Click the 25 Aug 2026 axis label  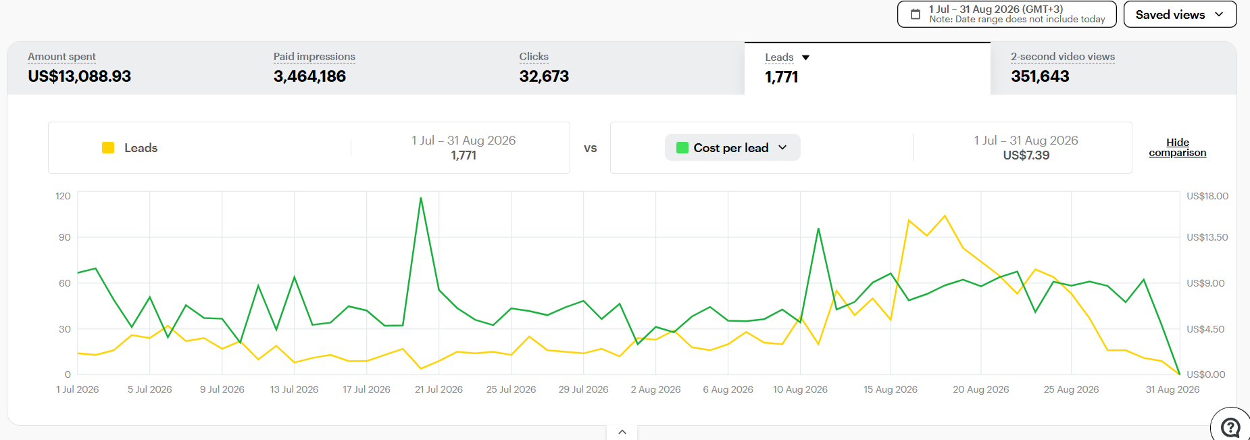[1071, 389]
